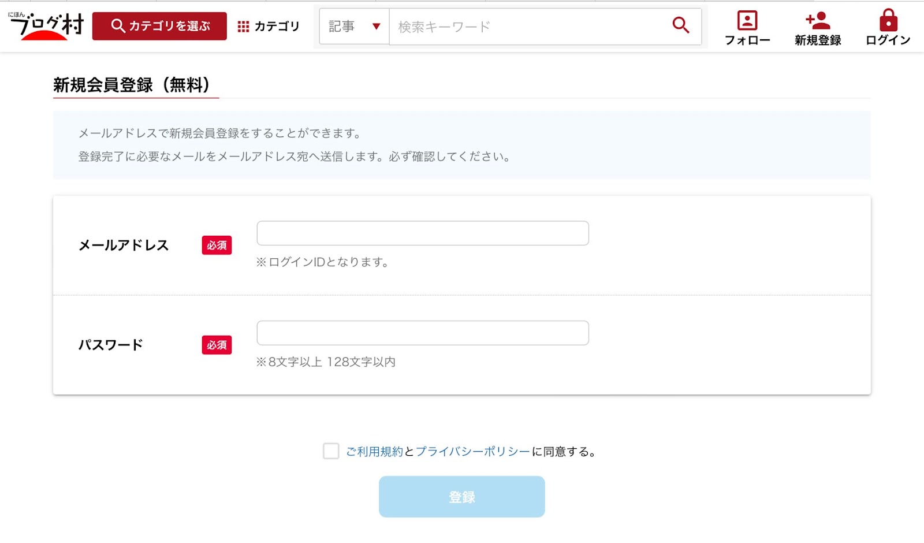Tick the terms agreement checkbox

(x=331, y=451)
